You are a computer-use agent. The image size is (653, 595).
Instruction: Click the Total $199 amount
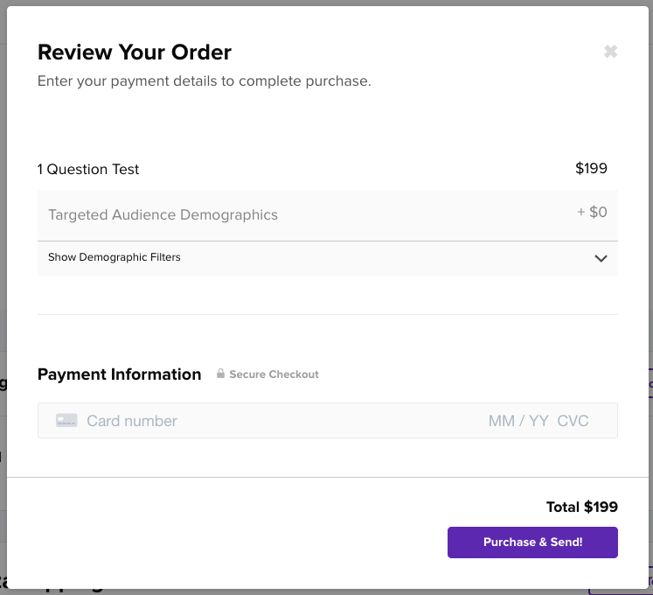(x=581, y=507)
